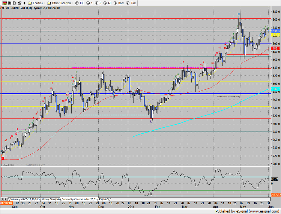Click the red flag marker at chart bottom-left

(2, 158)
